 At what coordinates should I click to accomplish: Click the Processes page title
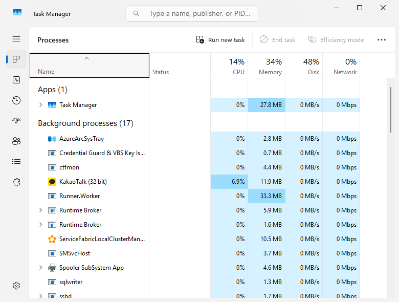[53, 40]
